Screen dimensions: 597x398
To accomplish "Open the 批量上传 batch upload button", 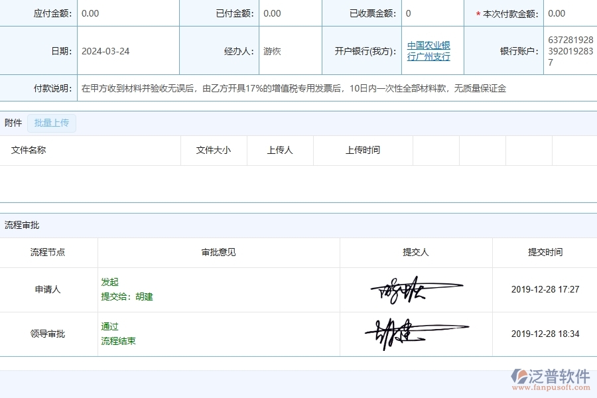I will 52,123.
